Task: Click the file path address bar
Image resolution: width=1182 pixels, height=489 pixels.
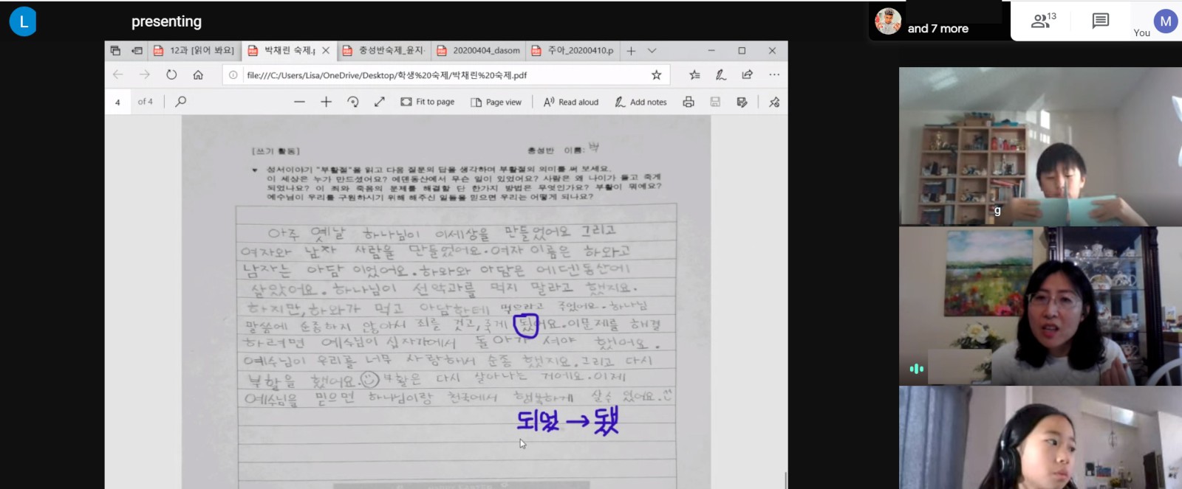Action: tap(443, 74)
